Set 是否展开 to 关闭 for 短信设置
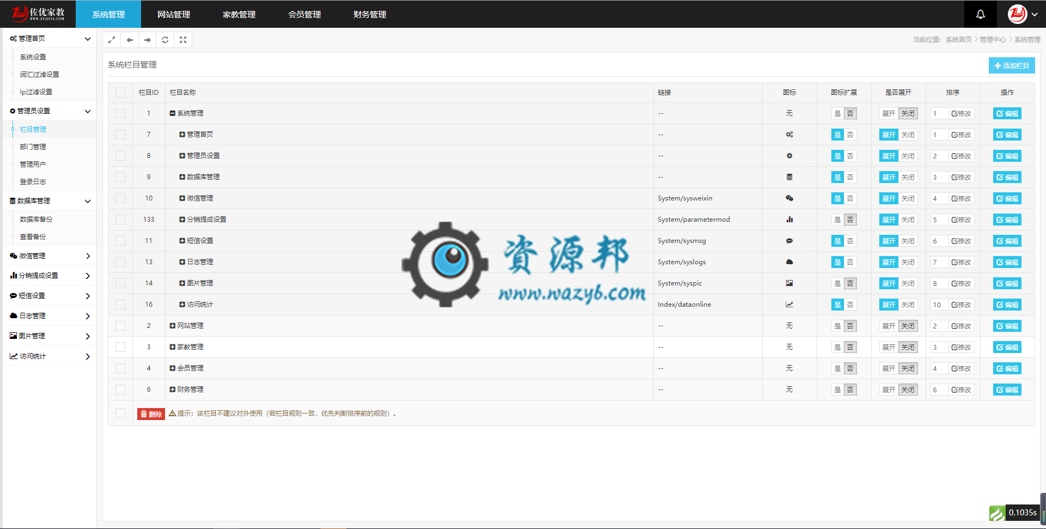This screenshot has width=1046, height=529. click(x=908, y=241)
